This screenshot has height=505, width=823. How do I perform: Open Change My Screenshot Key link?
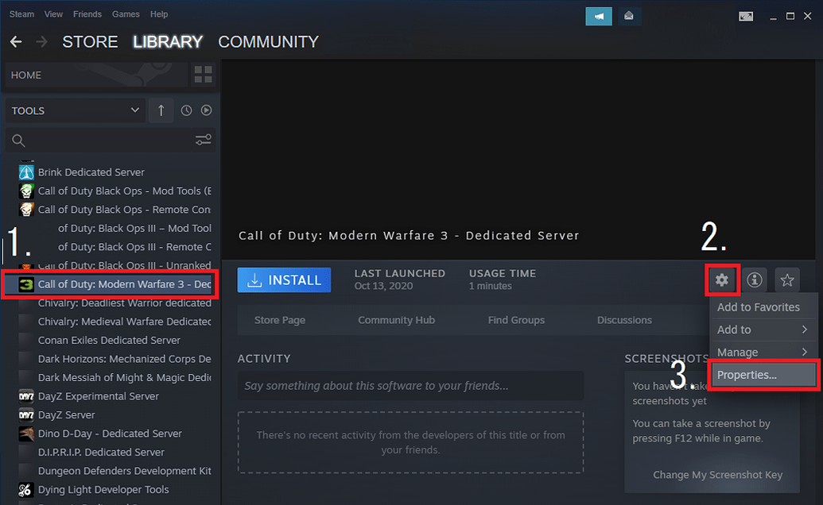point(718,474)
